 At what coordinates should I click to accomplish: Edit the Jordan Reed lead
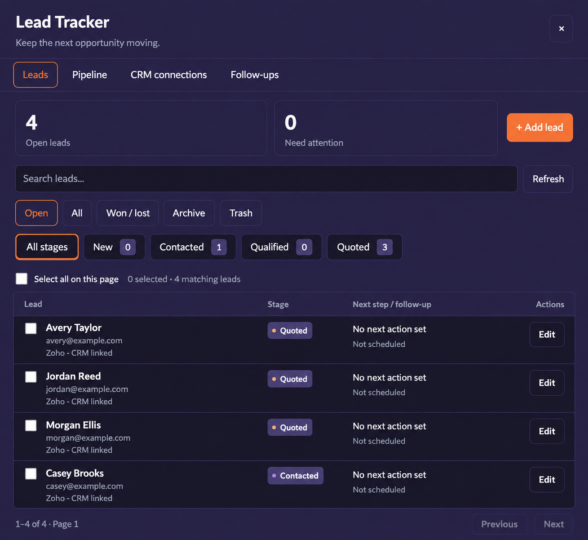[547, 383]
